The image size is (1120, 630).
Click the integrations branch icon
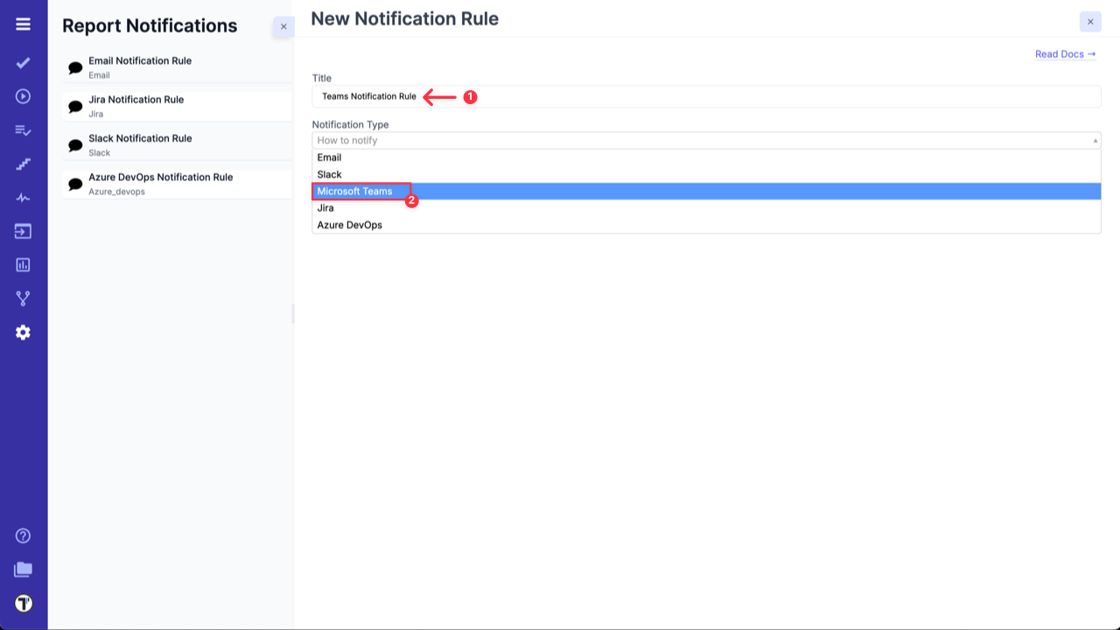coord(23,297)
